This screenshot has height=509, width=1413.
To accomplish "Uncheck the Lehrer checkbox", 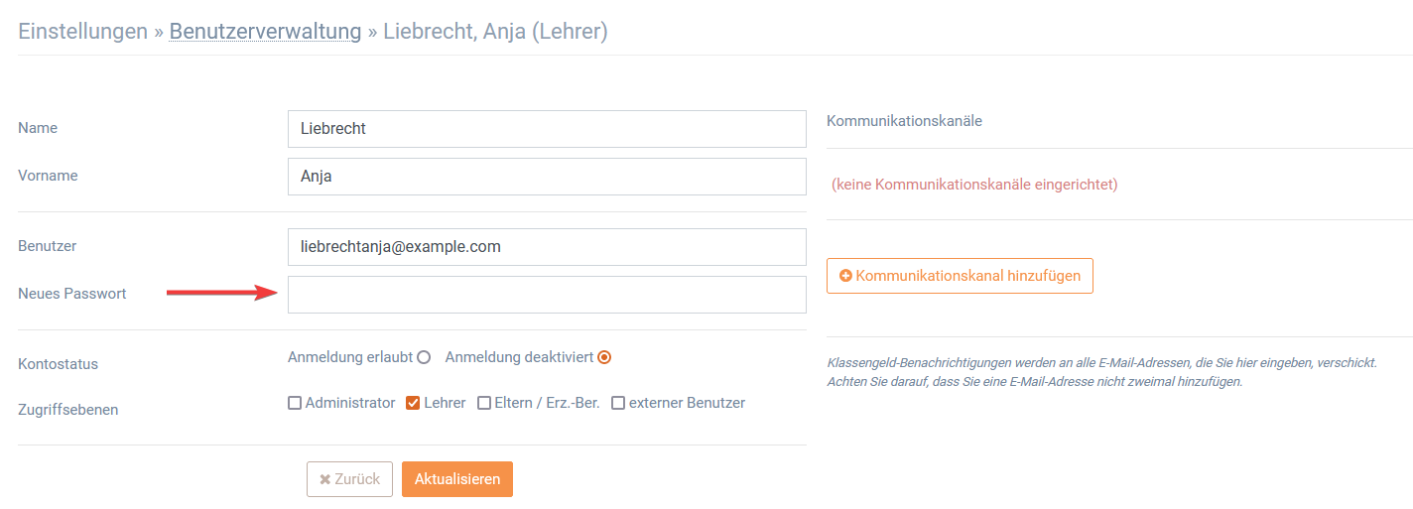I will (x=413, y=403).
